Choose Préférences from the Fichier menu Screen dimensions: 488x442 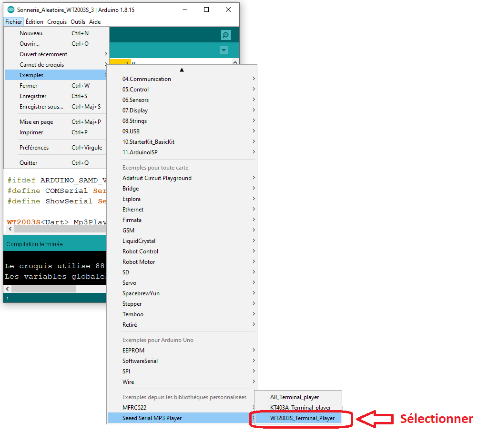pos(56,148)
